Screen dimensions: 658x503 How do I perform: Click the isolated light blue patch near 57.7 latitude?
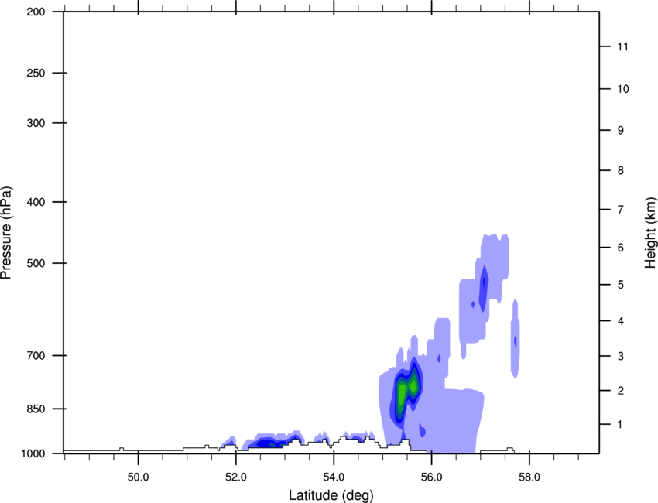(x=516, y=338)
